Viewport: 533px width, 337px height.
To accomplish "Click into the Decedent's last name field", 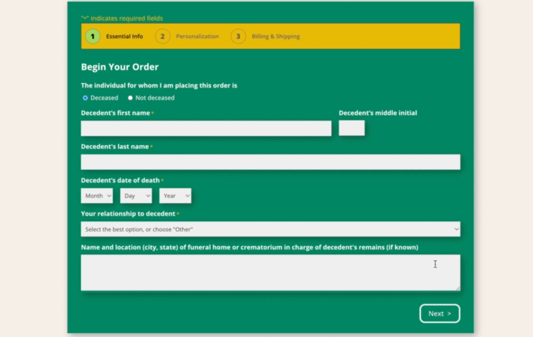I will [271, 162].
